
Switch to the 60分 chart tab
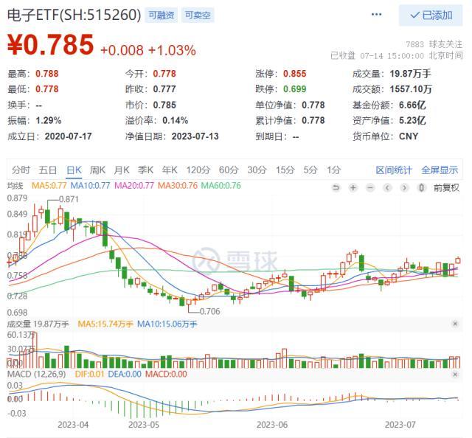tap(229, 170)
